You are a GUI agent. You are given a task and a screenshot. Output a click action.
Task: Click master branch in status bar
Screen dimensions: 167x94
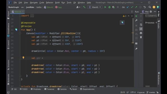point(151,92)
